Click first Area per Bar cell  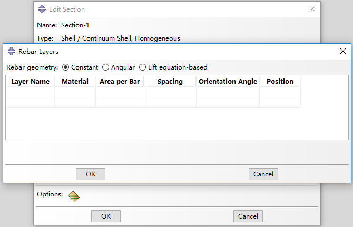click(120, 92)
